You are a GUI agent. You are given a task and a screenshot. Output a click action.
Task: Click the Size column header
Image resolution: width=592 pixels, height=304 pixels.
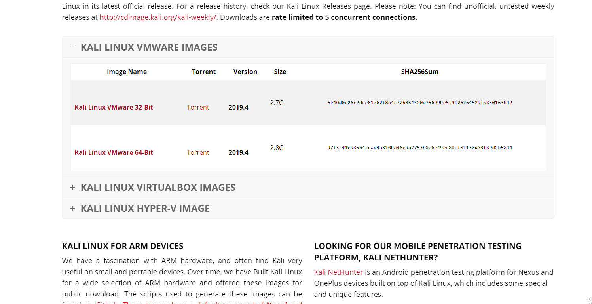pyautogui.click(x=280, y=72)
